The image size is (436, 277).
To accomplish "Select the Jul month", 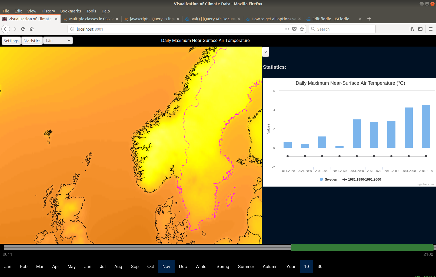I will pos(103,266).
